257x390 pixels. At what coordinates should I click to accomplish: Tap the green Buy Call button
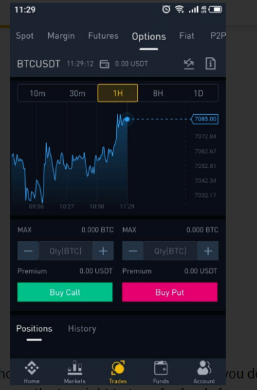[x=65, y=292]
